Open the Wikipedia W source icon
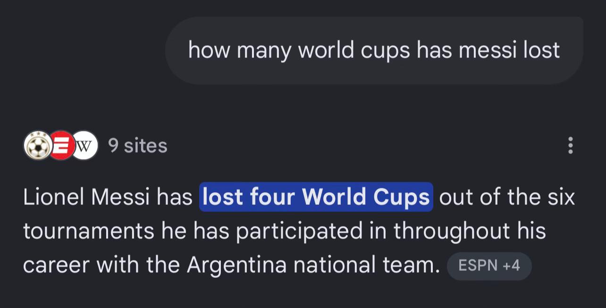Image resolution: width=606 pixels, height=308 pixels. [x=84, y=146]
